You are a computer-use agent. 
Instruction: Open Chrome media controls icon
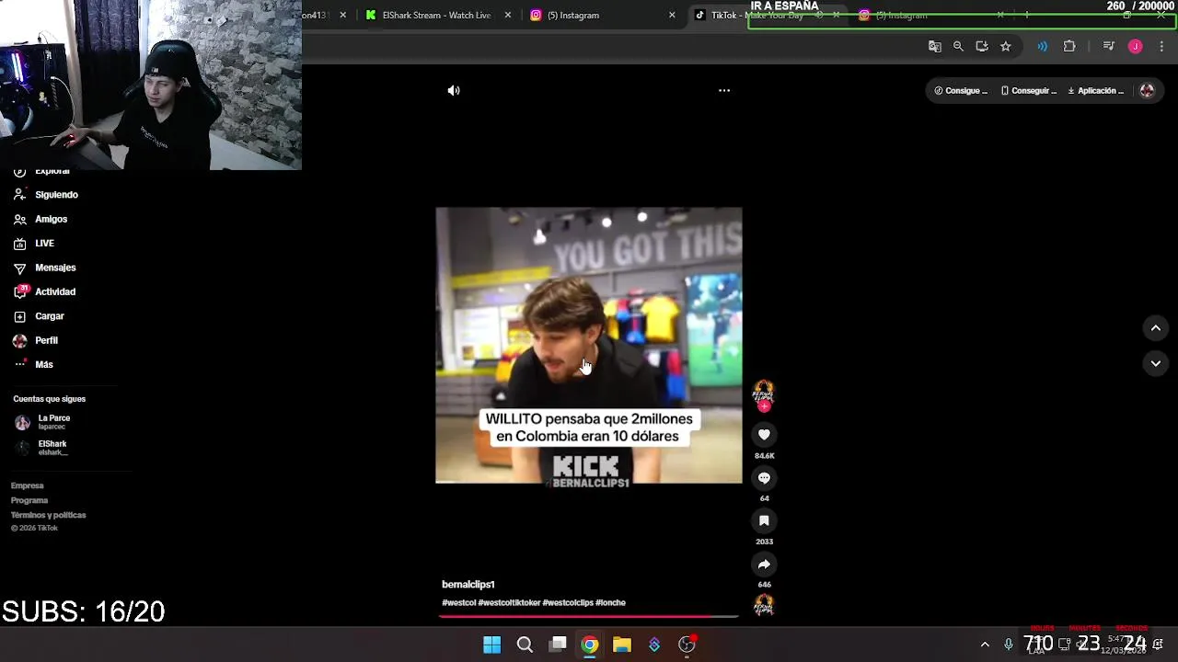click(1108, 46)
